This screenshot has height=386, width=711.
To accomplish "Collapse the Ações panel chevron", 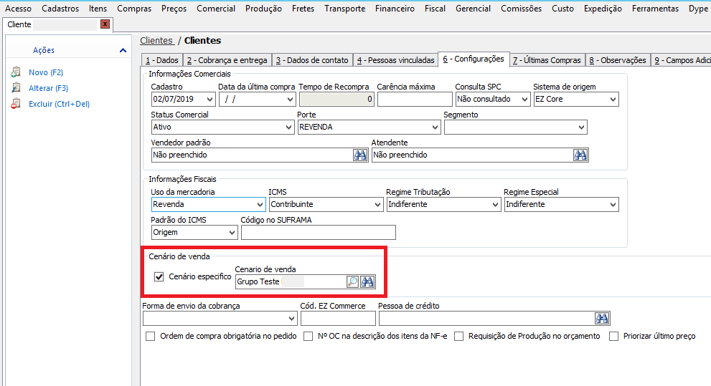I will [123, 50].
